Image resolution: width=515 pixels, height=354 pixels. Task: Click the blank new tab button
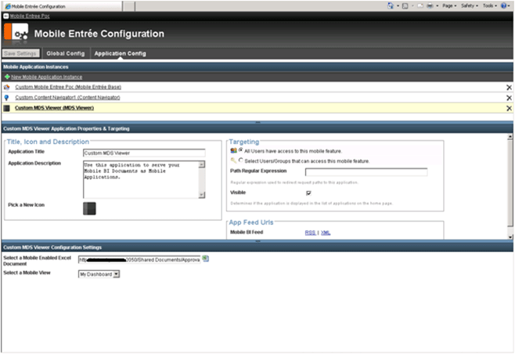click(x=129, y=6)
